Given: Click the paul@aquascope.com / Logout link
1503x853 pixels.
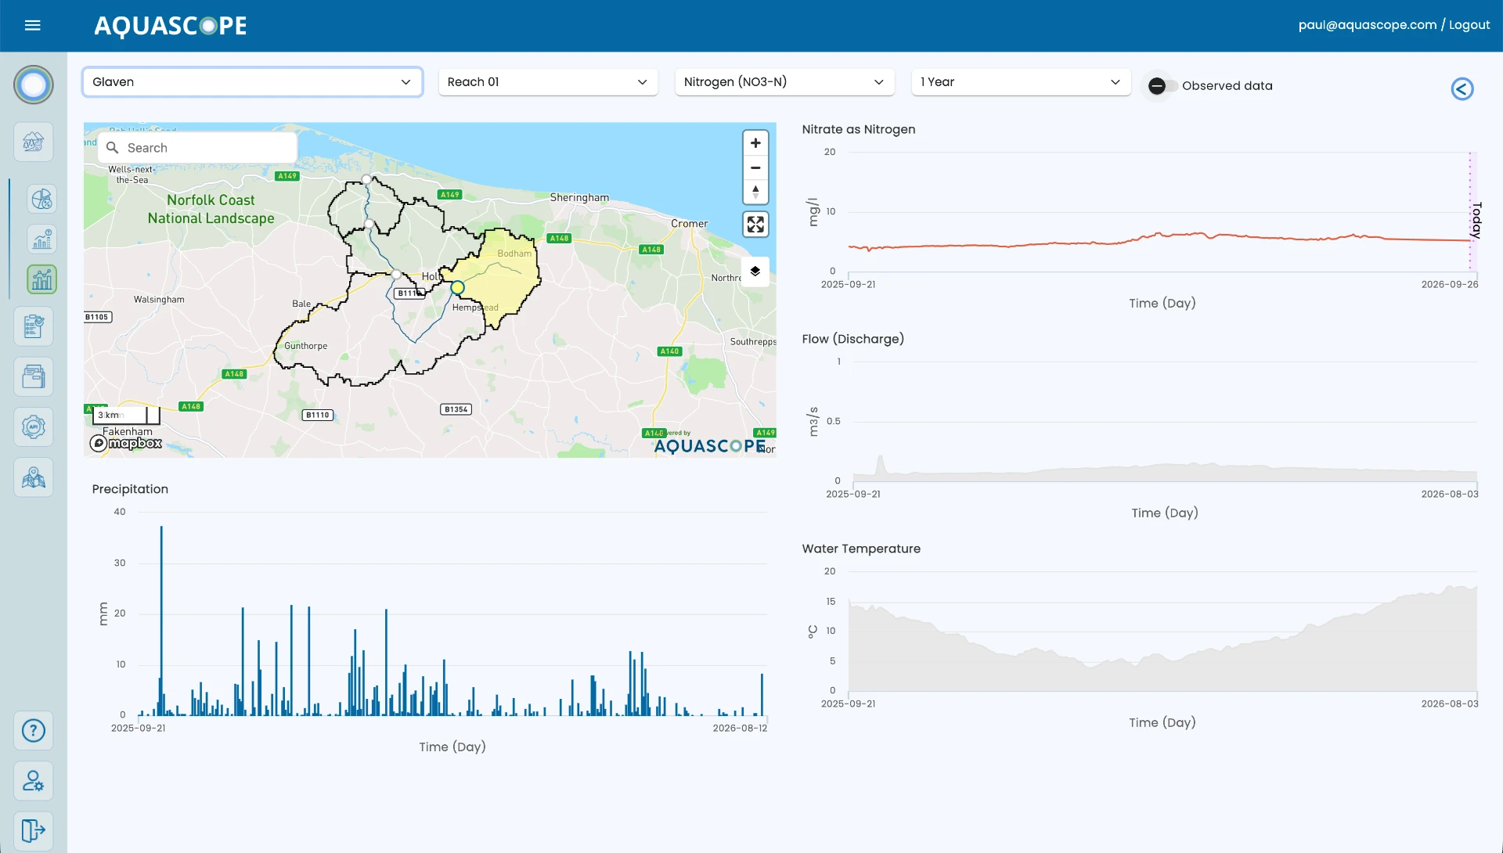Looking at the screenshot, I should click(1393, 25).
